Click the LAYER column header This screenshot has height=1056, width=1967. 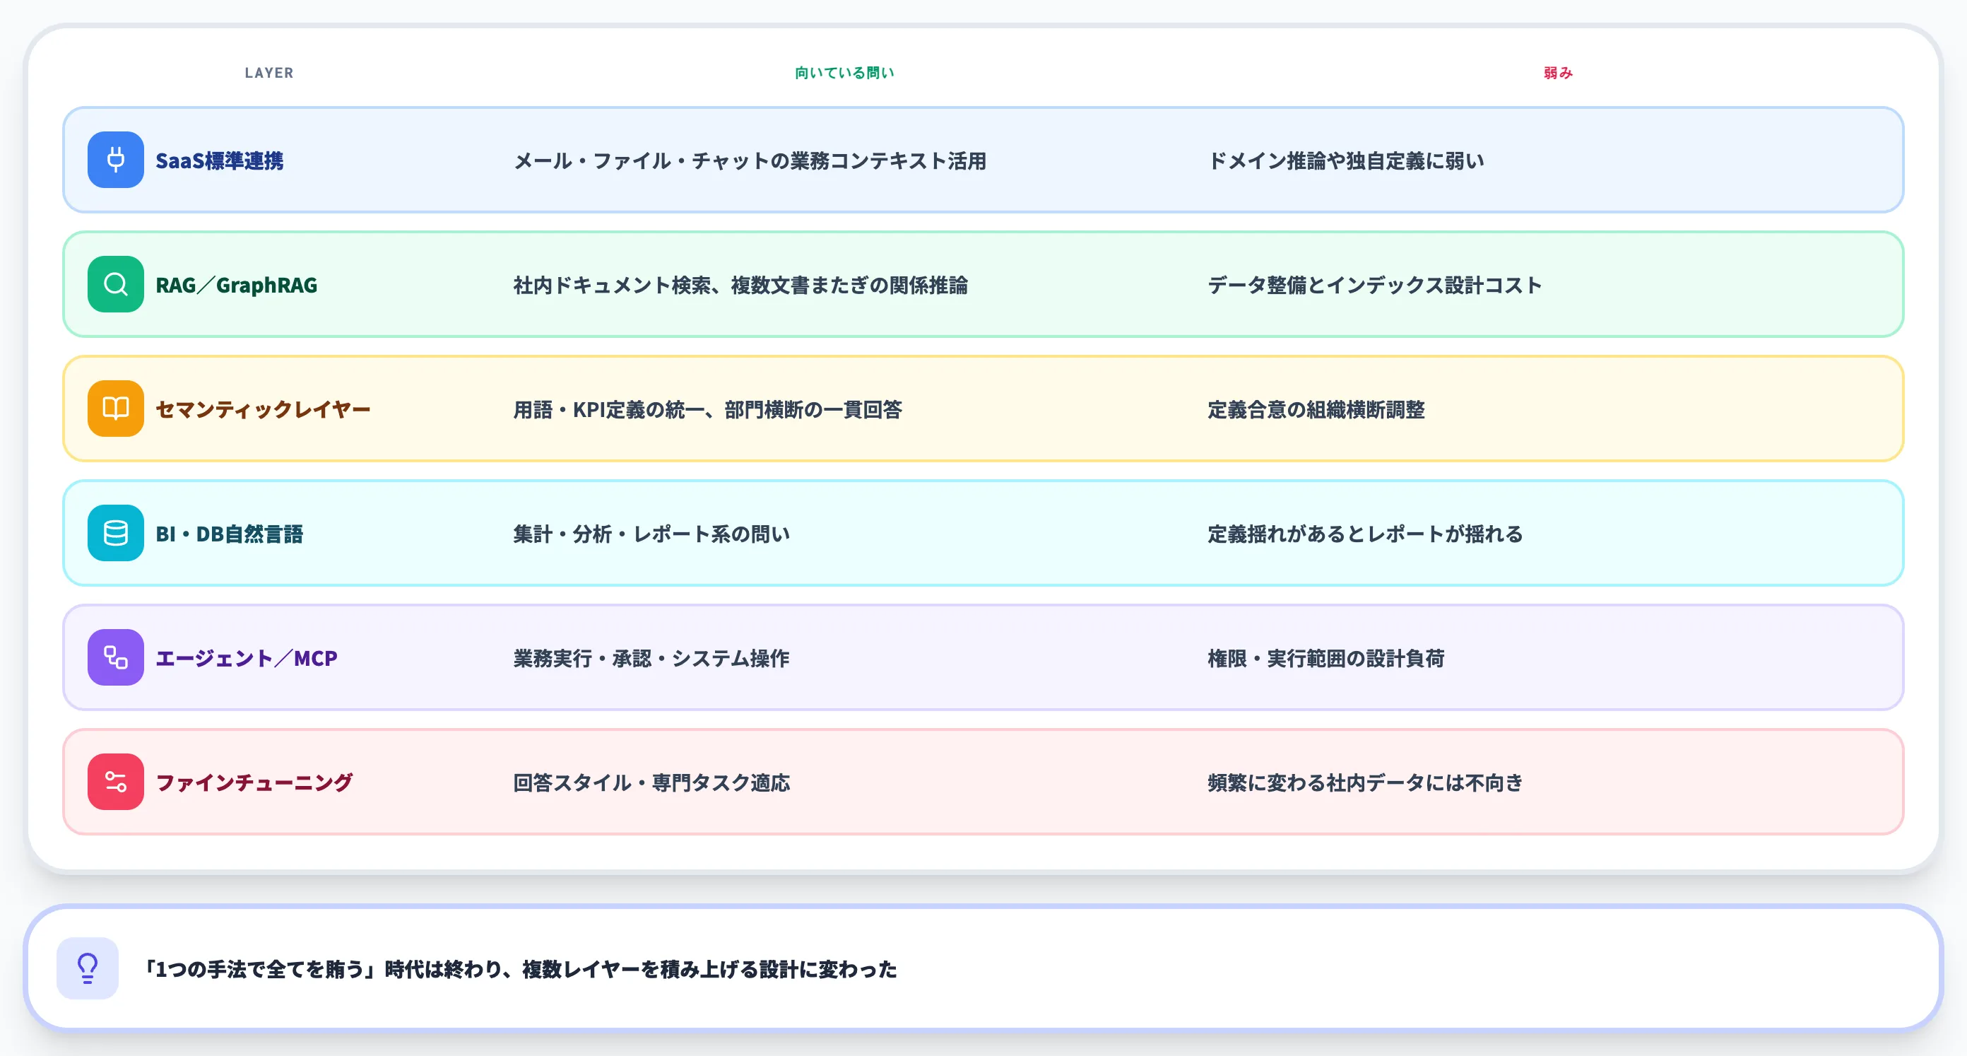point(268,73)
